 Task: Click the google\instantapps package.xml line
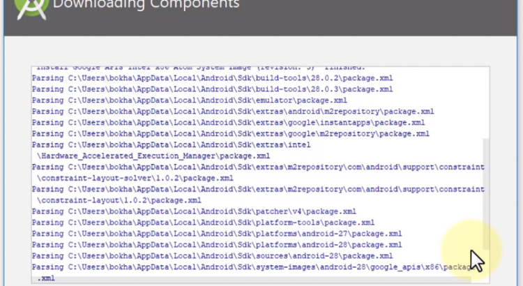pyautogui.click(x=228, y=123)
